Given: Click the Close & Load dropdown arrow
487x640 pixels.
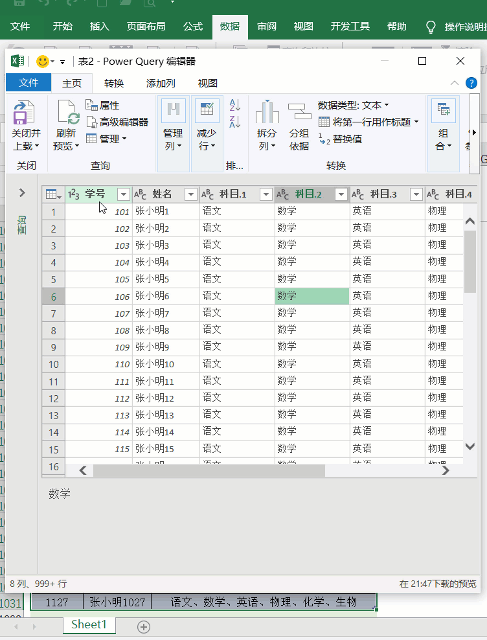Looking at the screenshot, I should [37, 146].
